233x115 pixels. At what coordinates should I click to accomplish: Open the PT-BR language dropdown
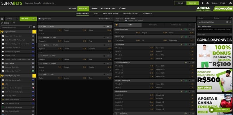[223, 3]
